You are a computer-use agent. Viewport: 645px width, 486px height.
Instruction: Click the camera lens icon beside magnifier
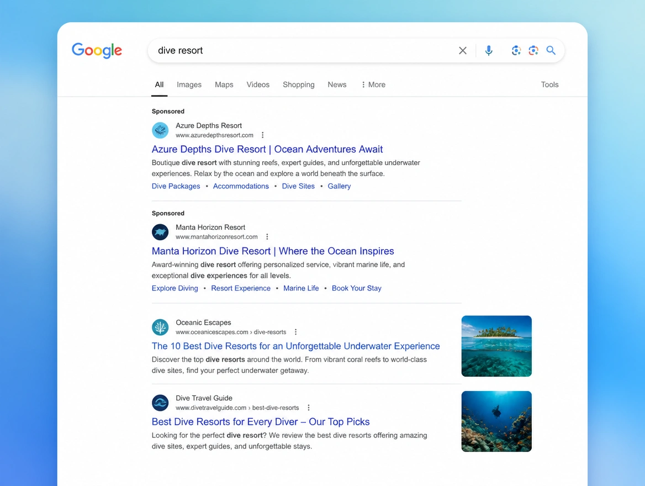[x=533, y=50]
